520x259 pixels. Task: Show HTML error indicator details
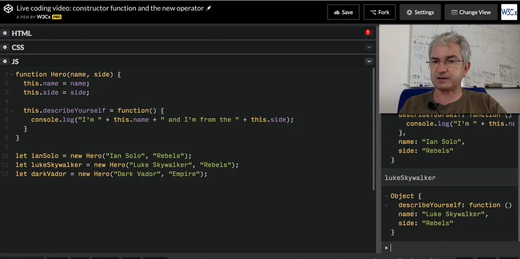point(368,32)
